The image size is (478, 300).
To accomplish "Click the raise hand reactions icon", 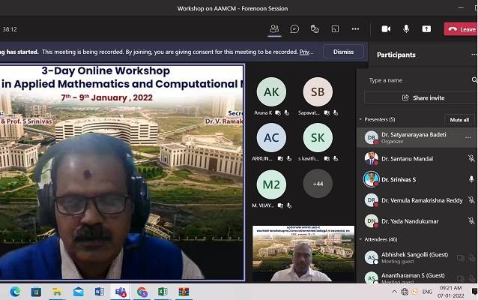I will pos(315,28).
